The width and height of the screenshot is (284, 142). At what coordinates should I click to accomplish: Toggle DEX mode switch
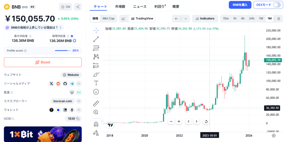point(277,5)
